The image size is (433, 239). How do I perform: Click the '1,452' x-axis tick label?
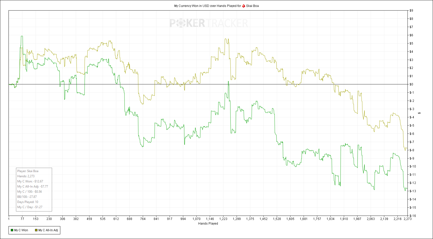point(263,219)
